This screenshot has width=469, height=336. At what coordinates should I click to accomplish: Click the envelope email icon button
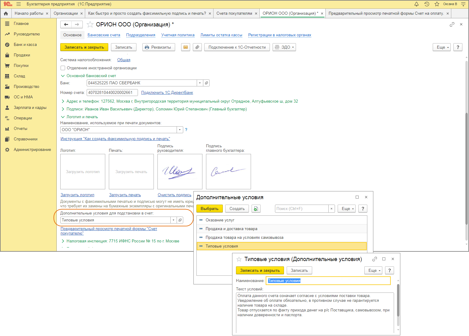click(186, 47)
